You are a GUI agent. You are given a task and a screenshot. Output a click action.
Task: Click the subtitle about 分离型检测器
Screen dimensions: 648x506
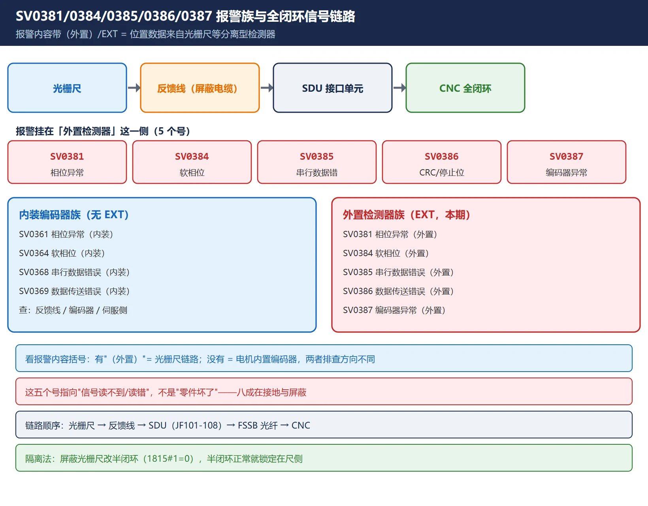tap(145, 34)
